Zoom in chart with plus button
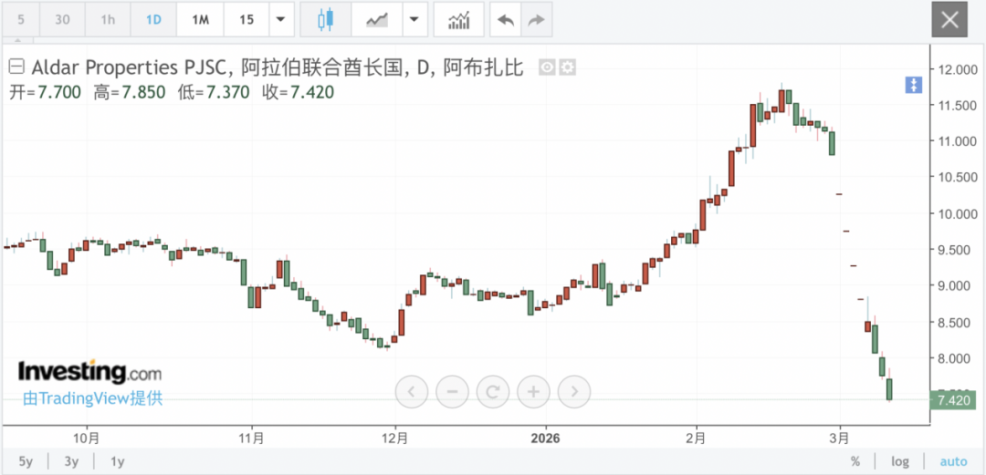 coord(533,392)
